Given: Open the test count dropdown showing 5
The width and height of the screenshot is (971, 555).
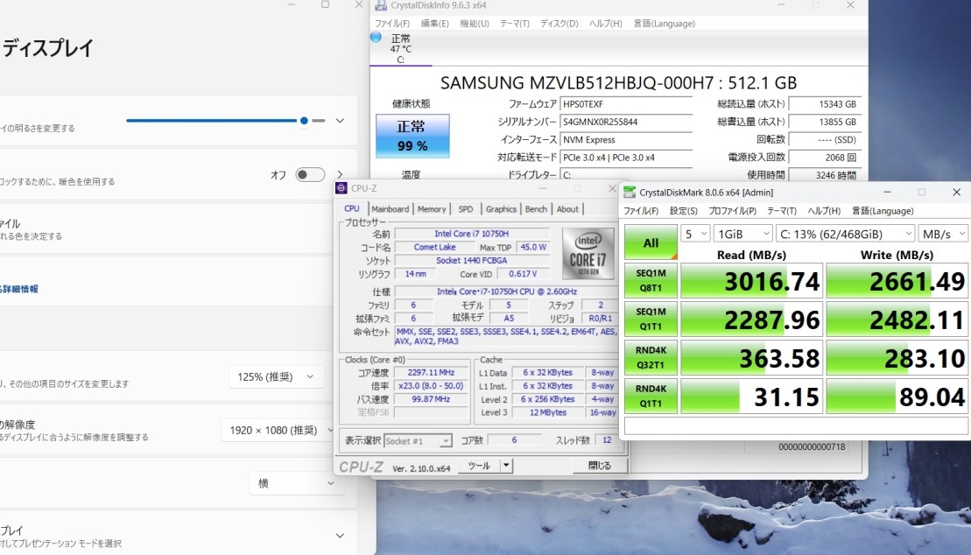Looking at the screenshot, I should (x=695, y=234).
